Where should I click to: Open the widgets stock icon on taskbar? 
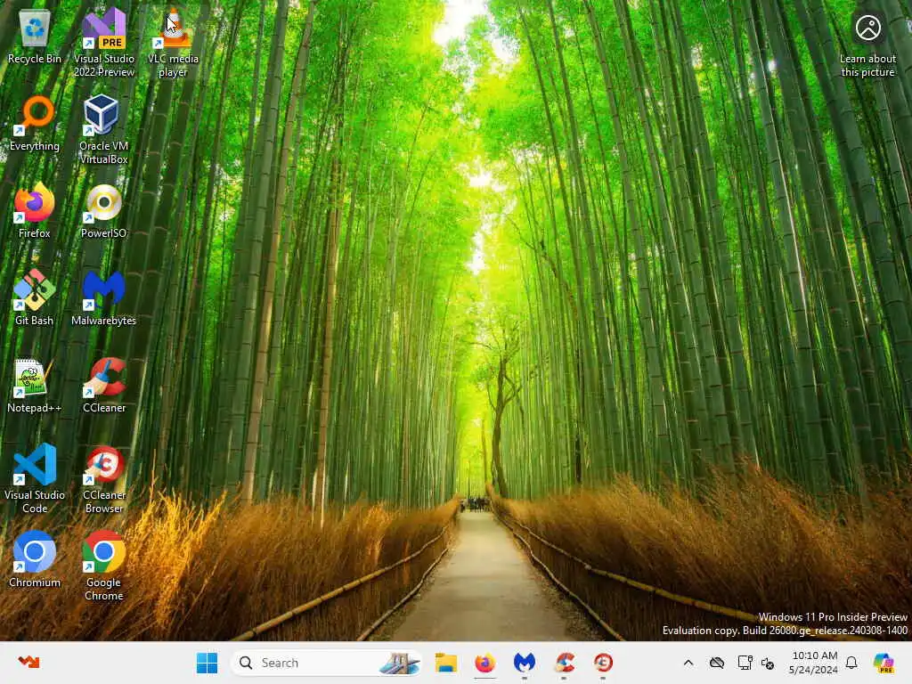tap(28, 662)
